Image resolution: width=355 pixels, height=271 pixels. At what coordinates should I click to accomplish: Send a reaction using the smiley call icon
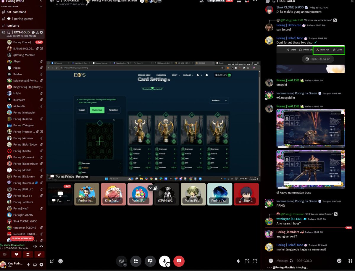(x=61, y=261)
